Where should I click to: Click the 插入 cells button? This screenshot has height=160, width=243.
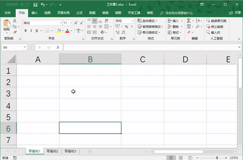(174, 21)
